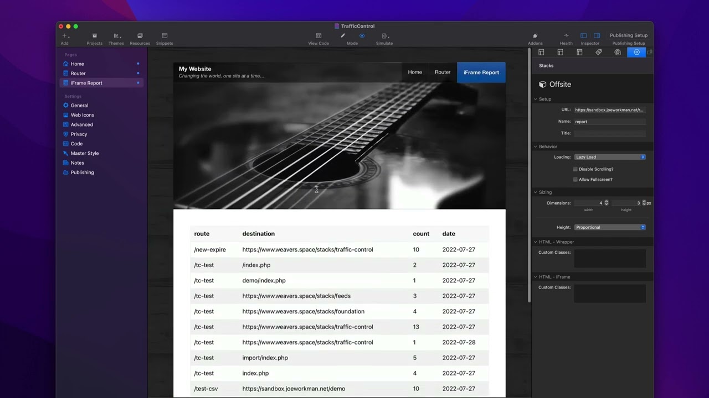The image size is (709, 398).
Task: Switch to Preview mode eye icon
Action: (x=362, y=35)
